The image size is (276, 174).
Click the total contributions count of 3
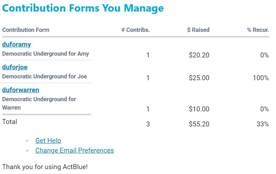click(x=148, y=124)
